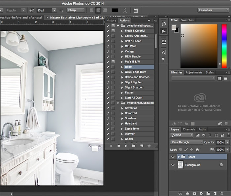Add a layer mask from Layers panel

[194, 193]
